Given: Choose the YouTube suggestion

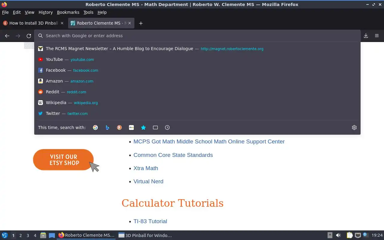Looking at the screenshot, I should [197, 59].
